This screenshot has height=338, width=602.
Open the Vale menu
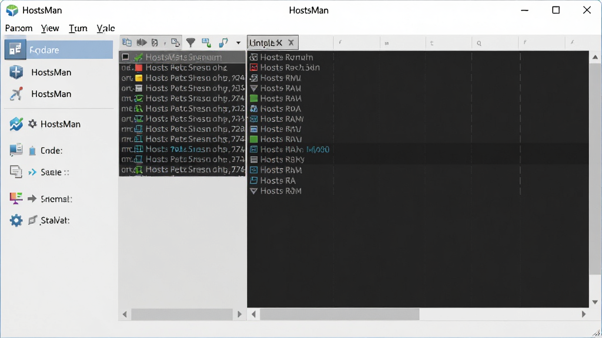(x=106, y=28)
